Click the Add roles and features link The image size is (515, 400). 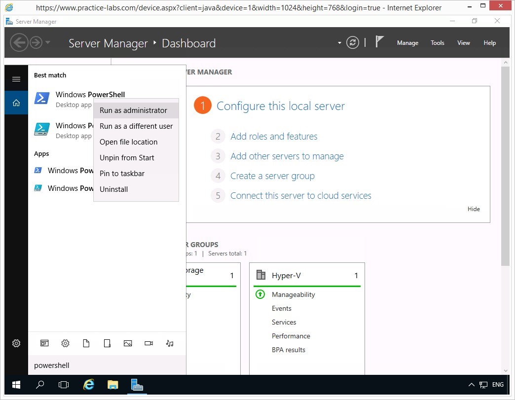pyautogui.click(x=274, y=137)
